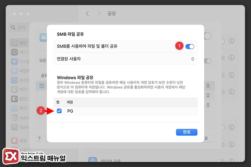Click the connected users count 0
Screen dimensions: 251x167
tap(192, 59)
